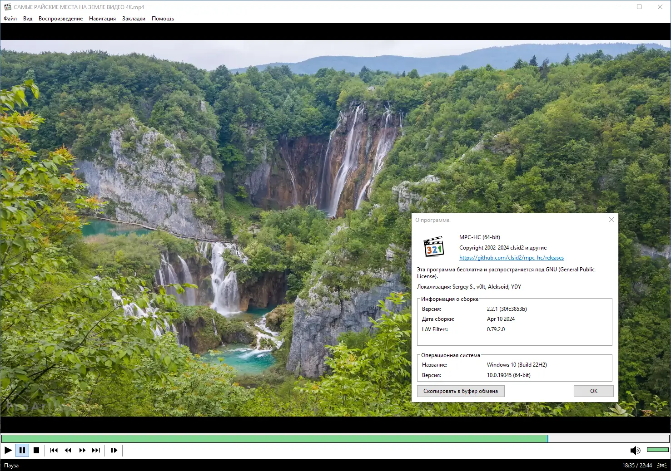Click the LAV Filters value "0.79.2.0"

point(496,329)
